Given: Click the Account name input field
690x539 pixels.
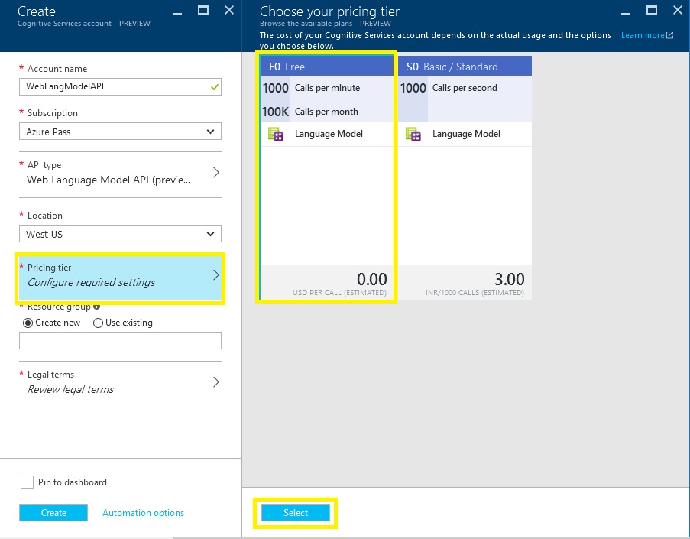Looking at the screenshot, I should click(120, 86).
